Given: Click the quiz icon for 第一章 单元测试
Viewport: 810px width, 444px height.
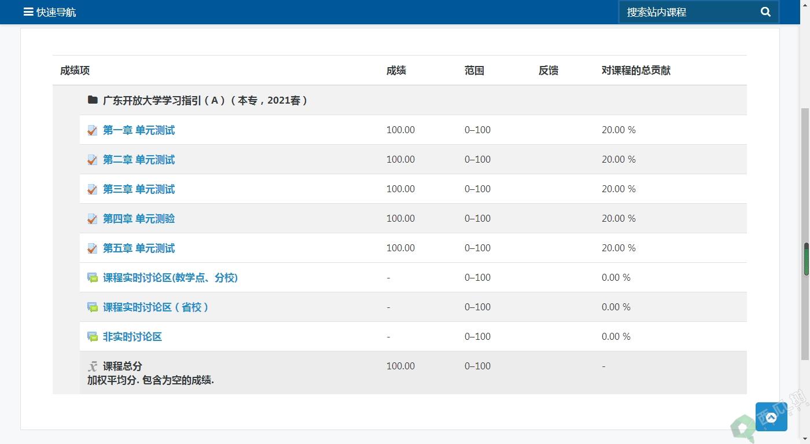Looking at the screenshot, I should pyautogui.click(x=92, y=130).
